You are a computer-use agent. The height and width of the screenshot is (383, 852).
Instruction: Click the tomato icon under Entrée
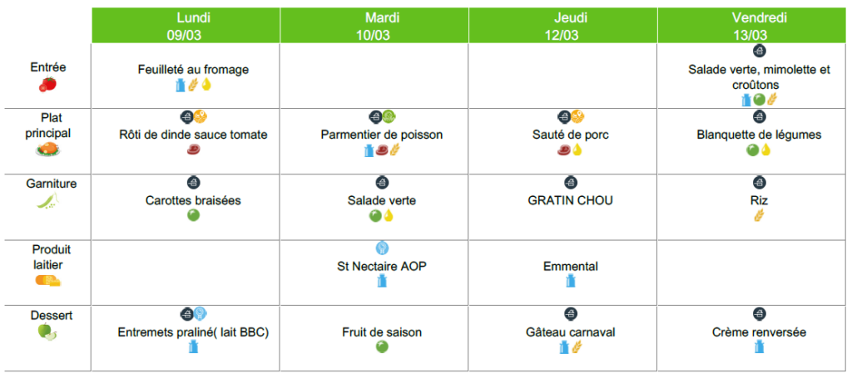tap(47, 84)
